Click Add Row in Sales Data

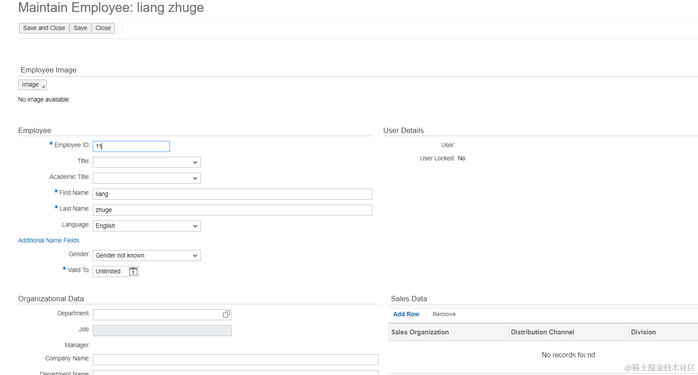[406, 314]
